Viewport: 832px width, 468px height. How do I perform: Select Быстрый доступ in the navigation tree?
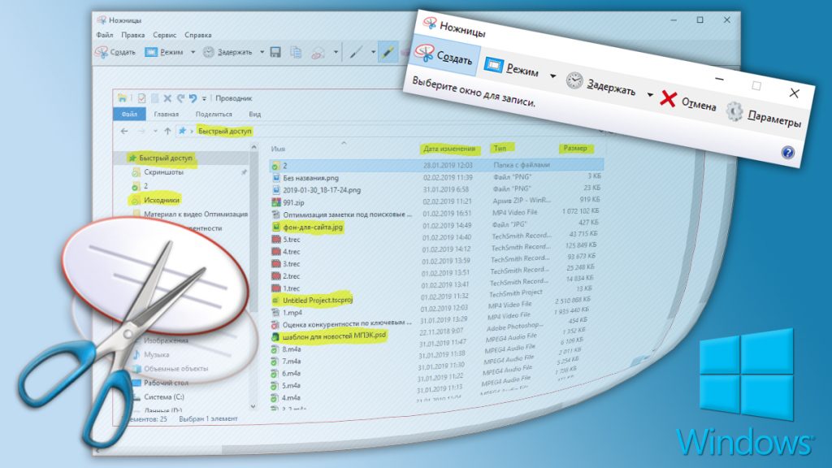(166, 158)
